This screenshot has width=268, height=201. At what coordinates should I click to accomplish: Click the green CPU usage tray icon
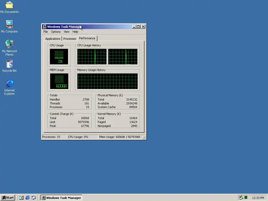[246, 198]
